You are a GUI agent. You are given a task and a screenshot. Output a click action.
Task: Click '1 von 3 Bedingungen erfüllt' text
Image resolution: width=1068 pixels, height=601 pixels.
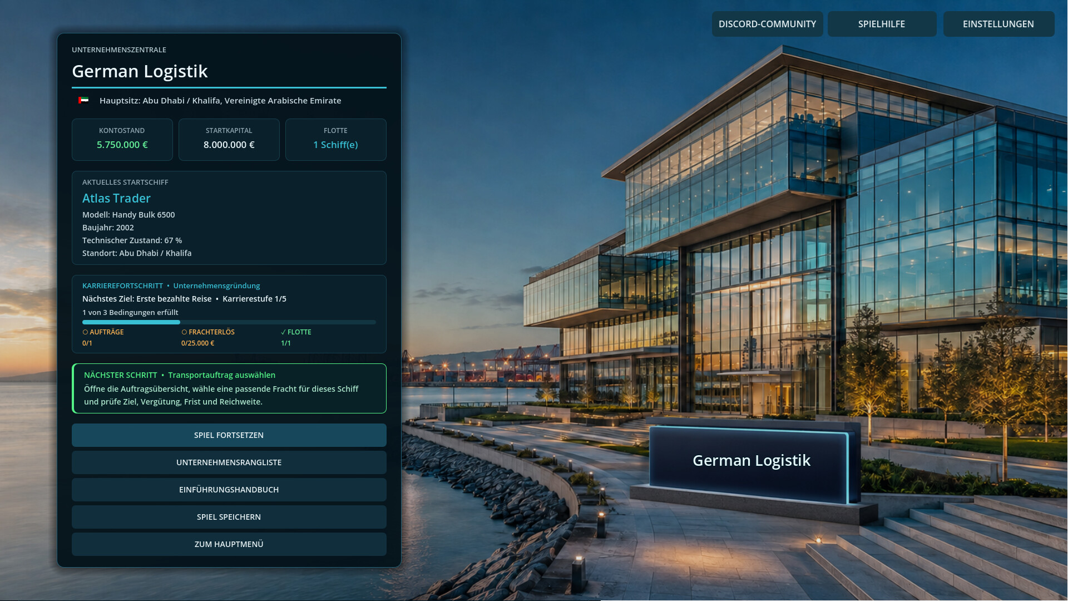pos(130,313)
